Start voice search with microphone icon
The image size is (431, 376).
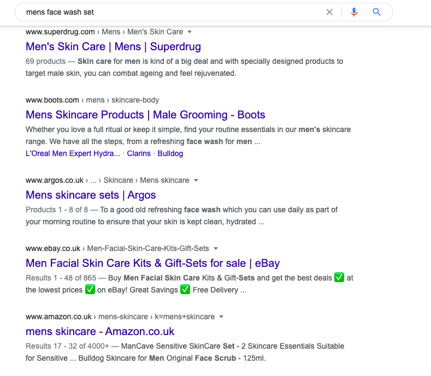point(354,12)
